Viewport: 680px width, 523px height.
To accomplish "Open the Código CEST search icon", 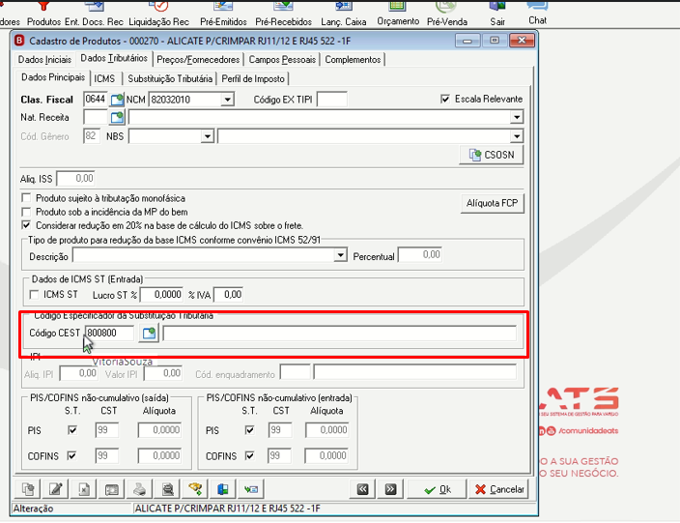I will click(149, 333).
